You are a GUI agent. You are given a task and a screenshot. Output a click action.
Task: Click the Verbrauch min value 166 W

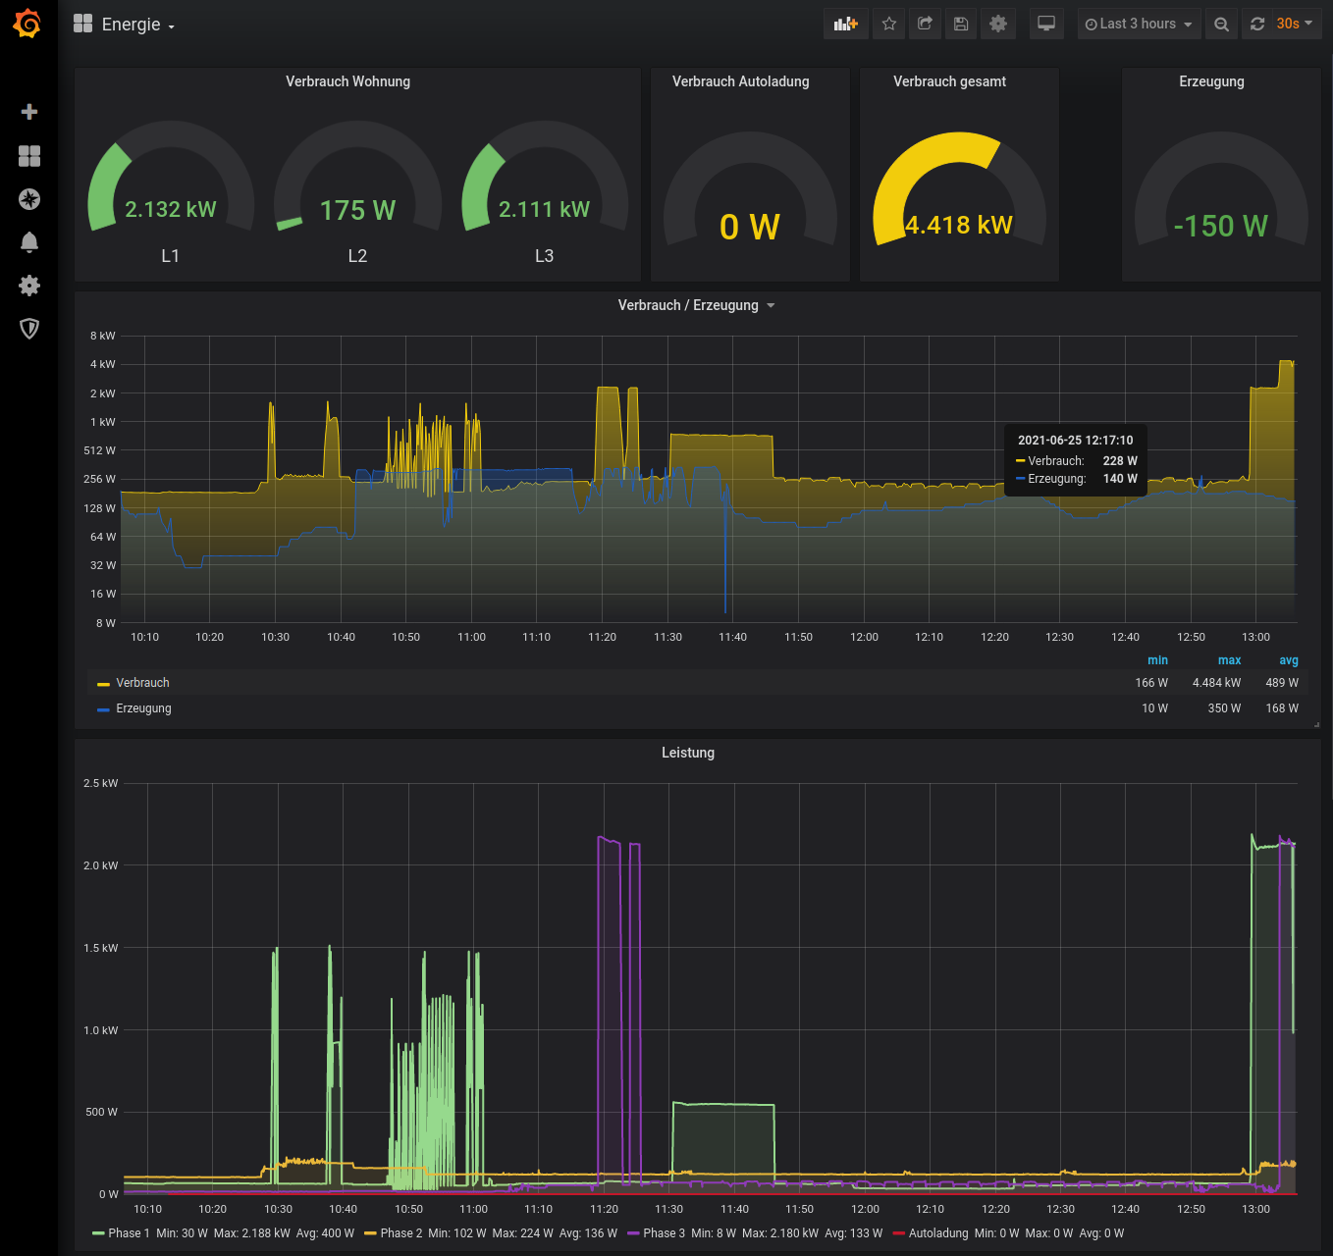pos(1151,683)
